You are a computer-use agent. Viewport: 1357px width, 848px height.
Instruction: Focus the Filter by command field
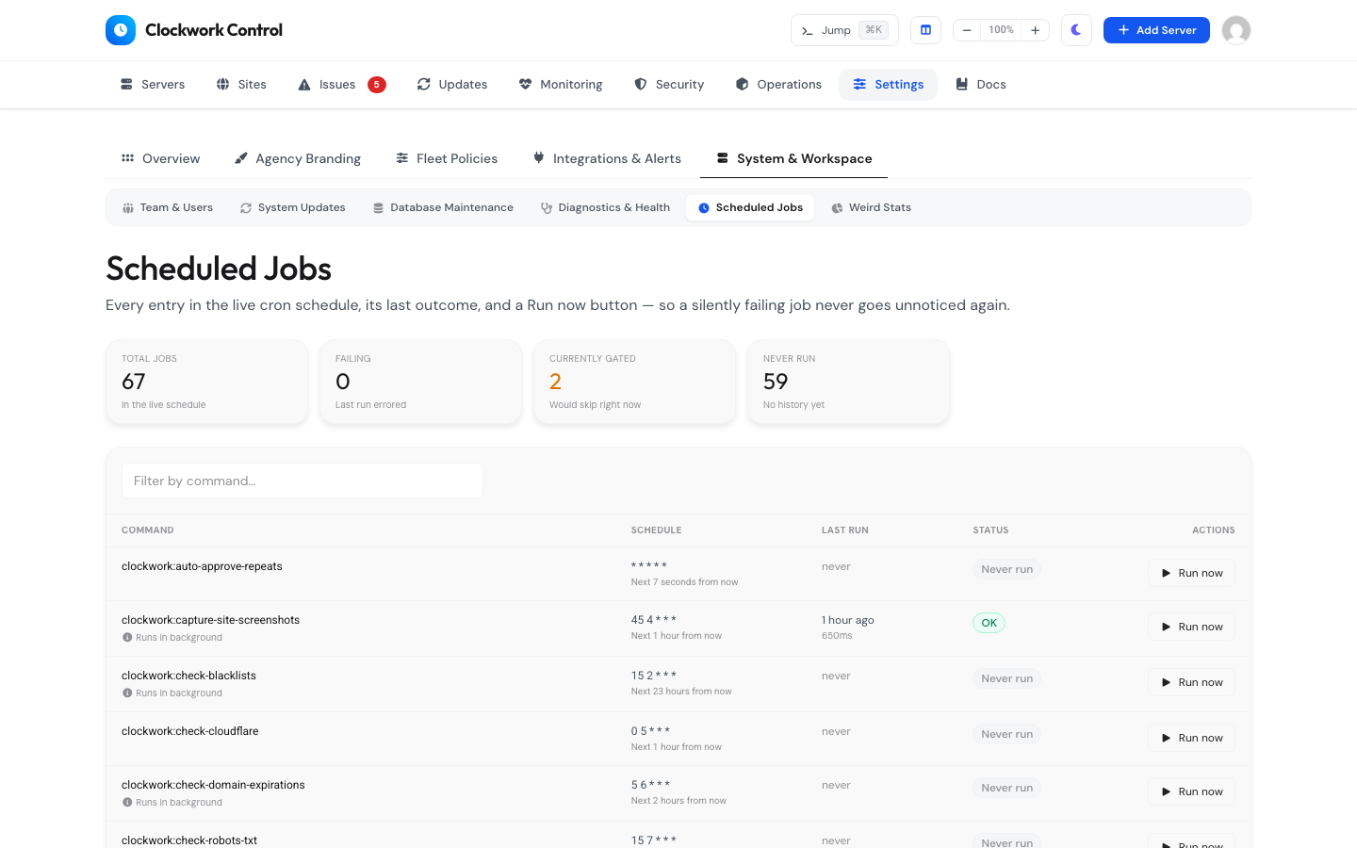[302, 481]
